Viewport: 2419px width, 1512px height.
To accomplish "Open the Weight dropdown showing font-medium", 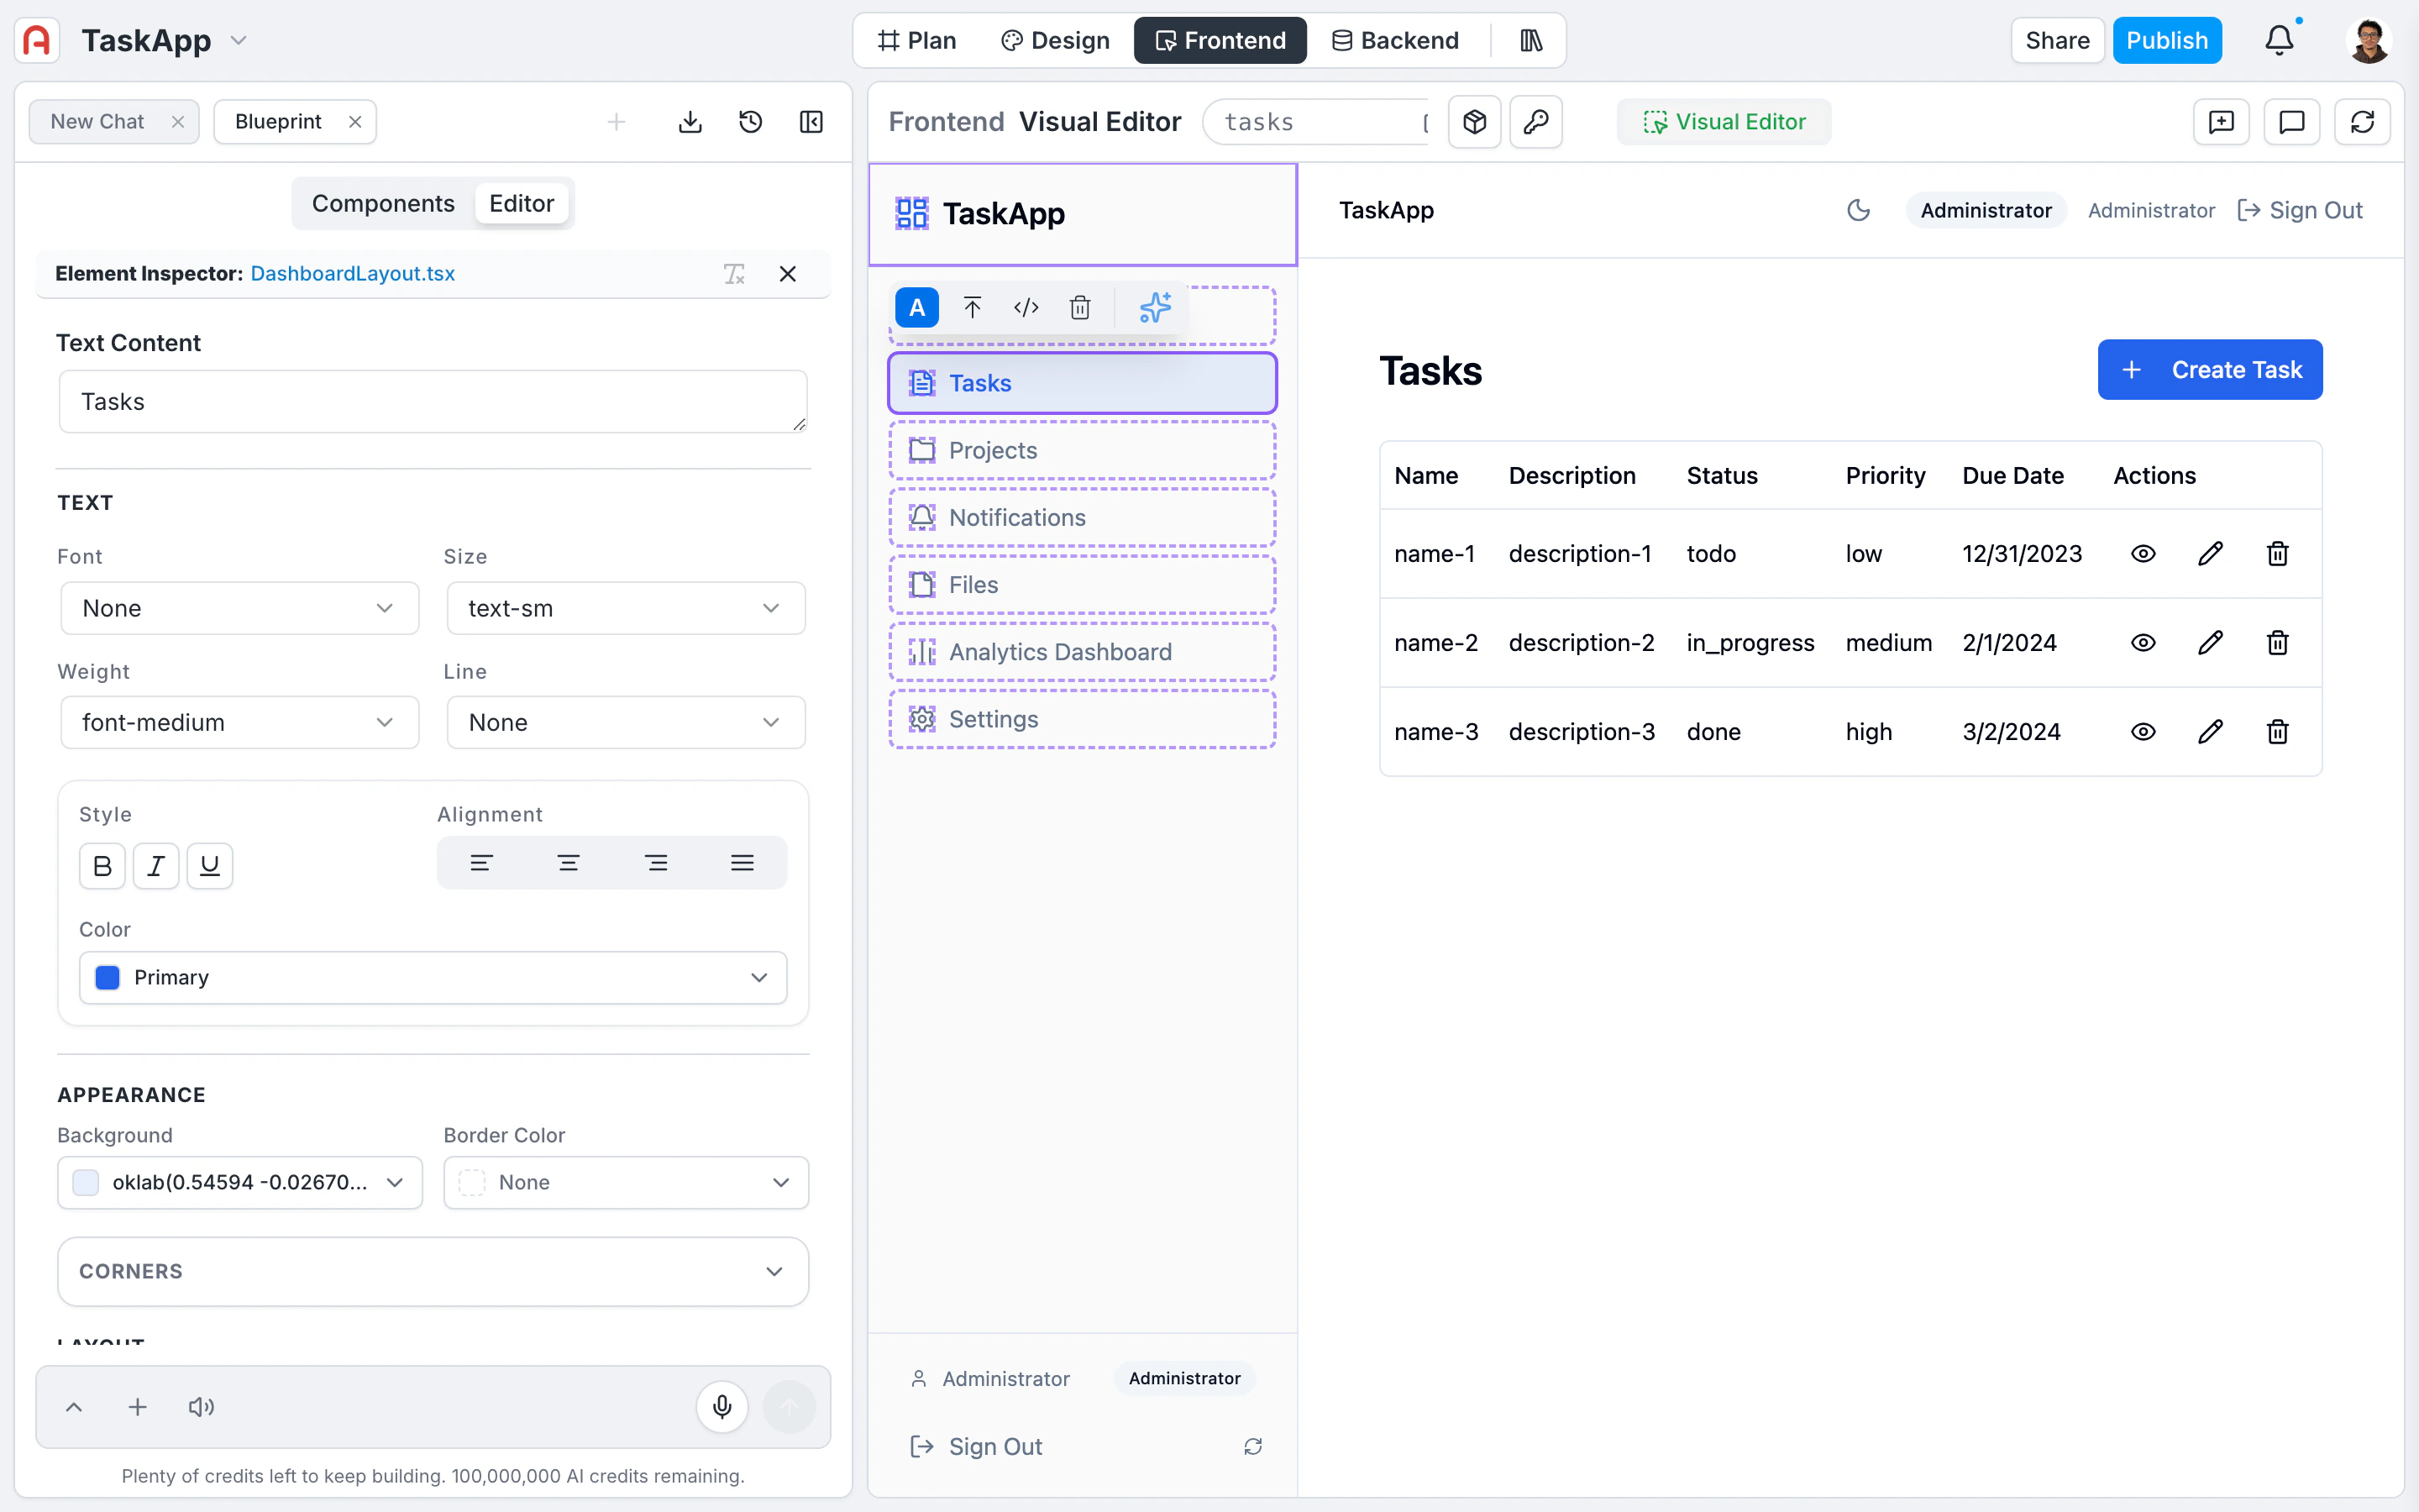I will click(x=240, y=722).
